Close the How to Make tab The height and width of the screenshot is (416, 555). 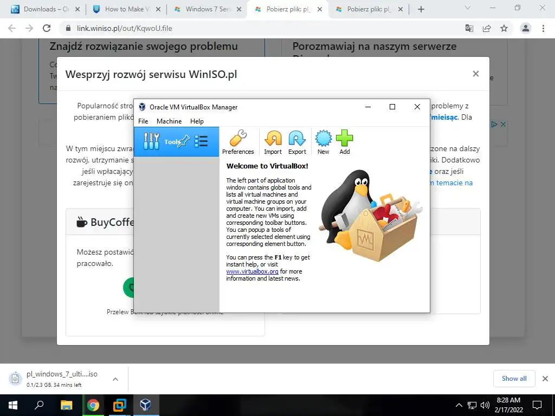click(x=158, y=9)
